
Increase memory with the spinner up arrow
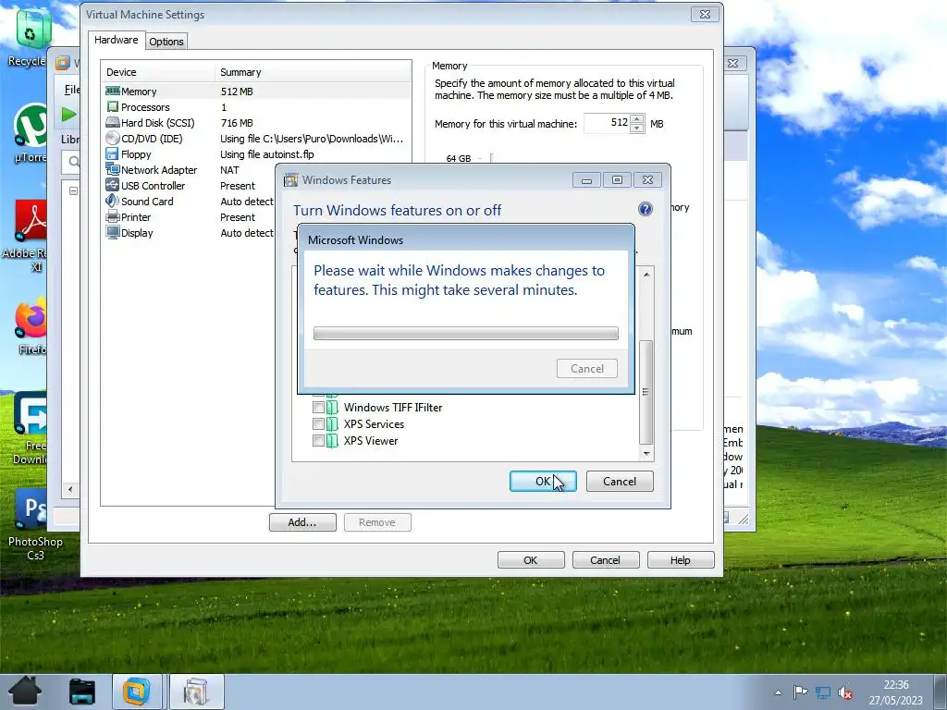[x=636, y=119]
